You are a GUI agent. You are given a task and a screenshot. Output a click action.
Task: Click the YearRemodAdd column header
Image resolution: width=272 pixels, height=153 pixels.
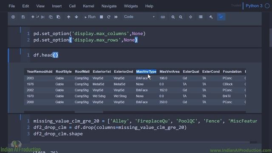[x=40, y=72]
